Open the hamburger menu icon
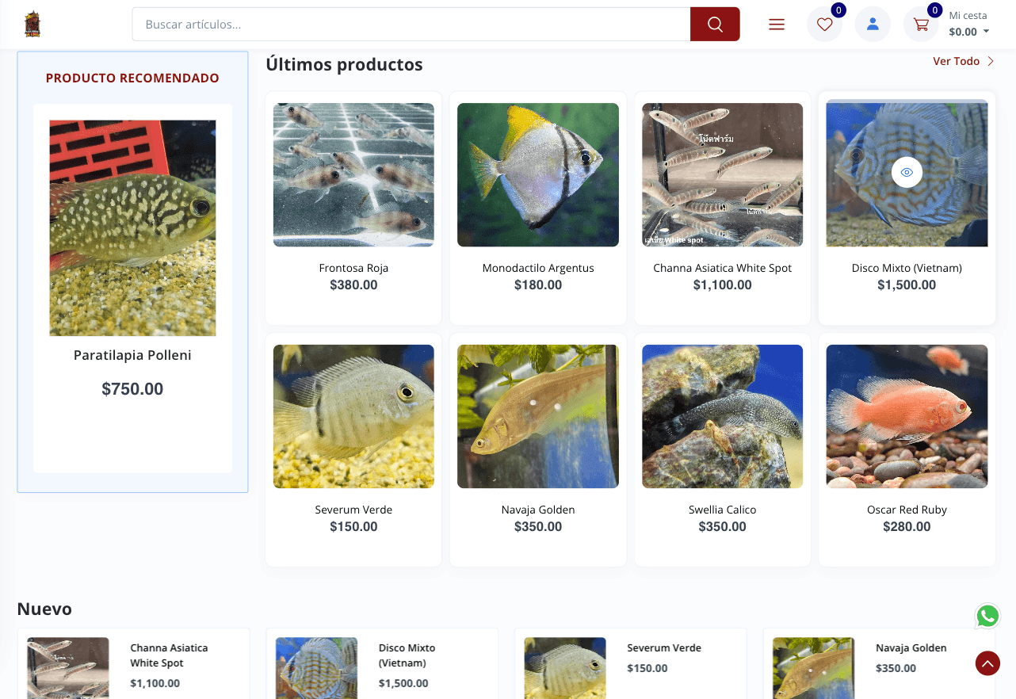The width and height of the screenshot is (1016, 699). tap(777, 25)
